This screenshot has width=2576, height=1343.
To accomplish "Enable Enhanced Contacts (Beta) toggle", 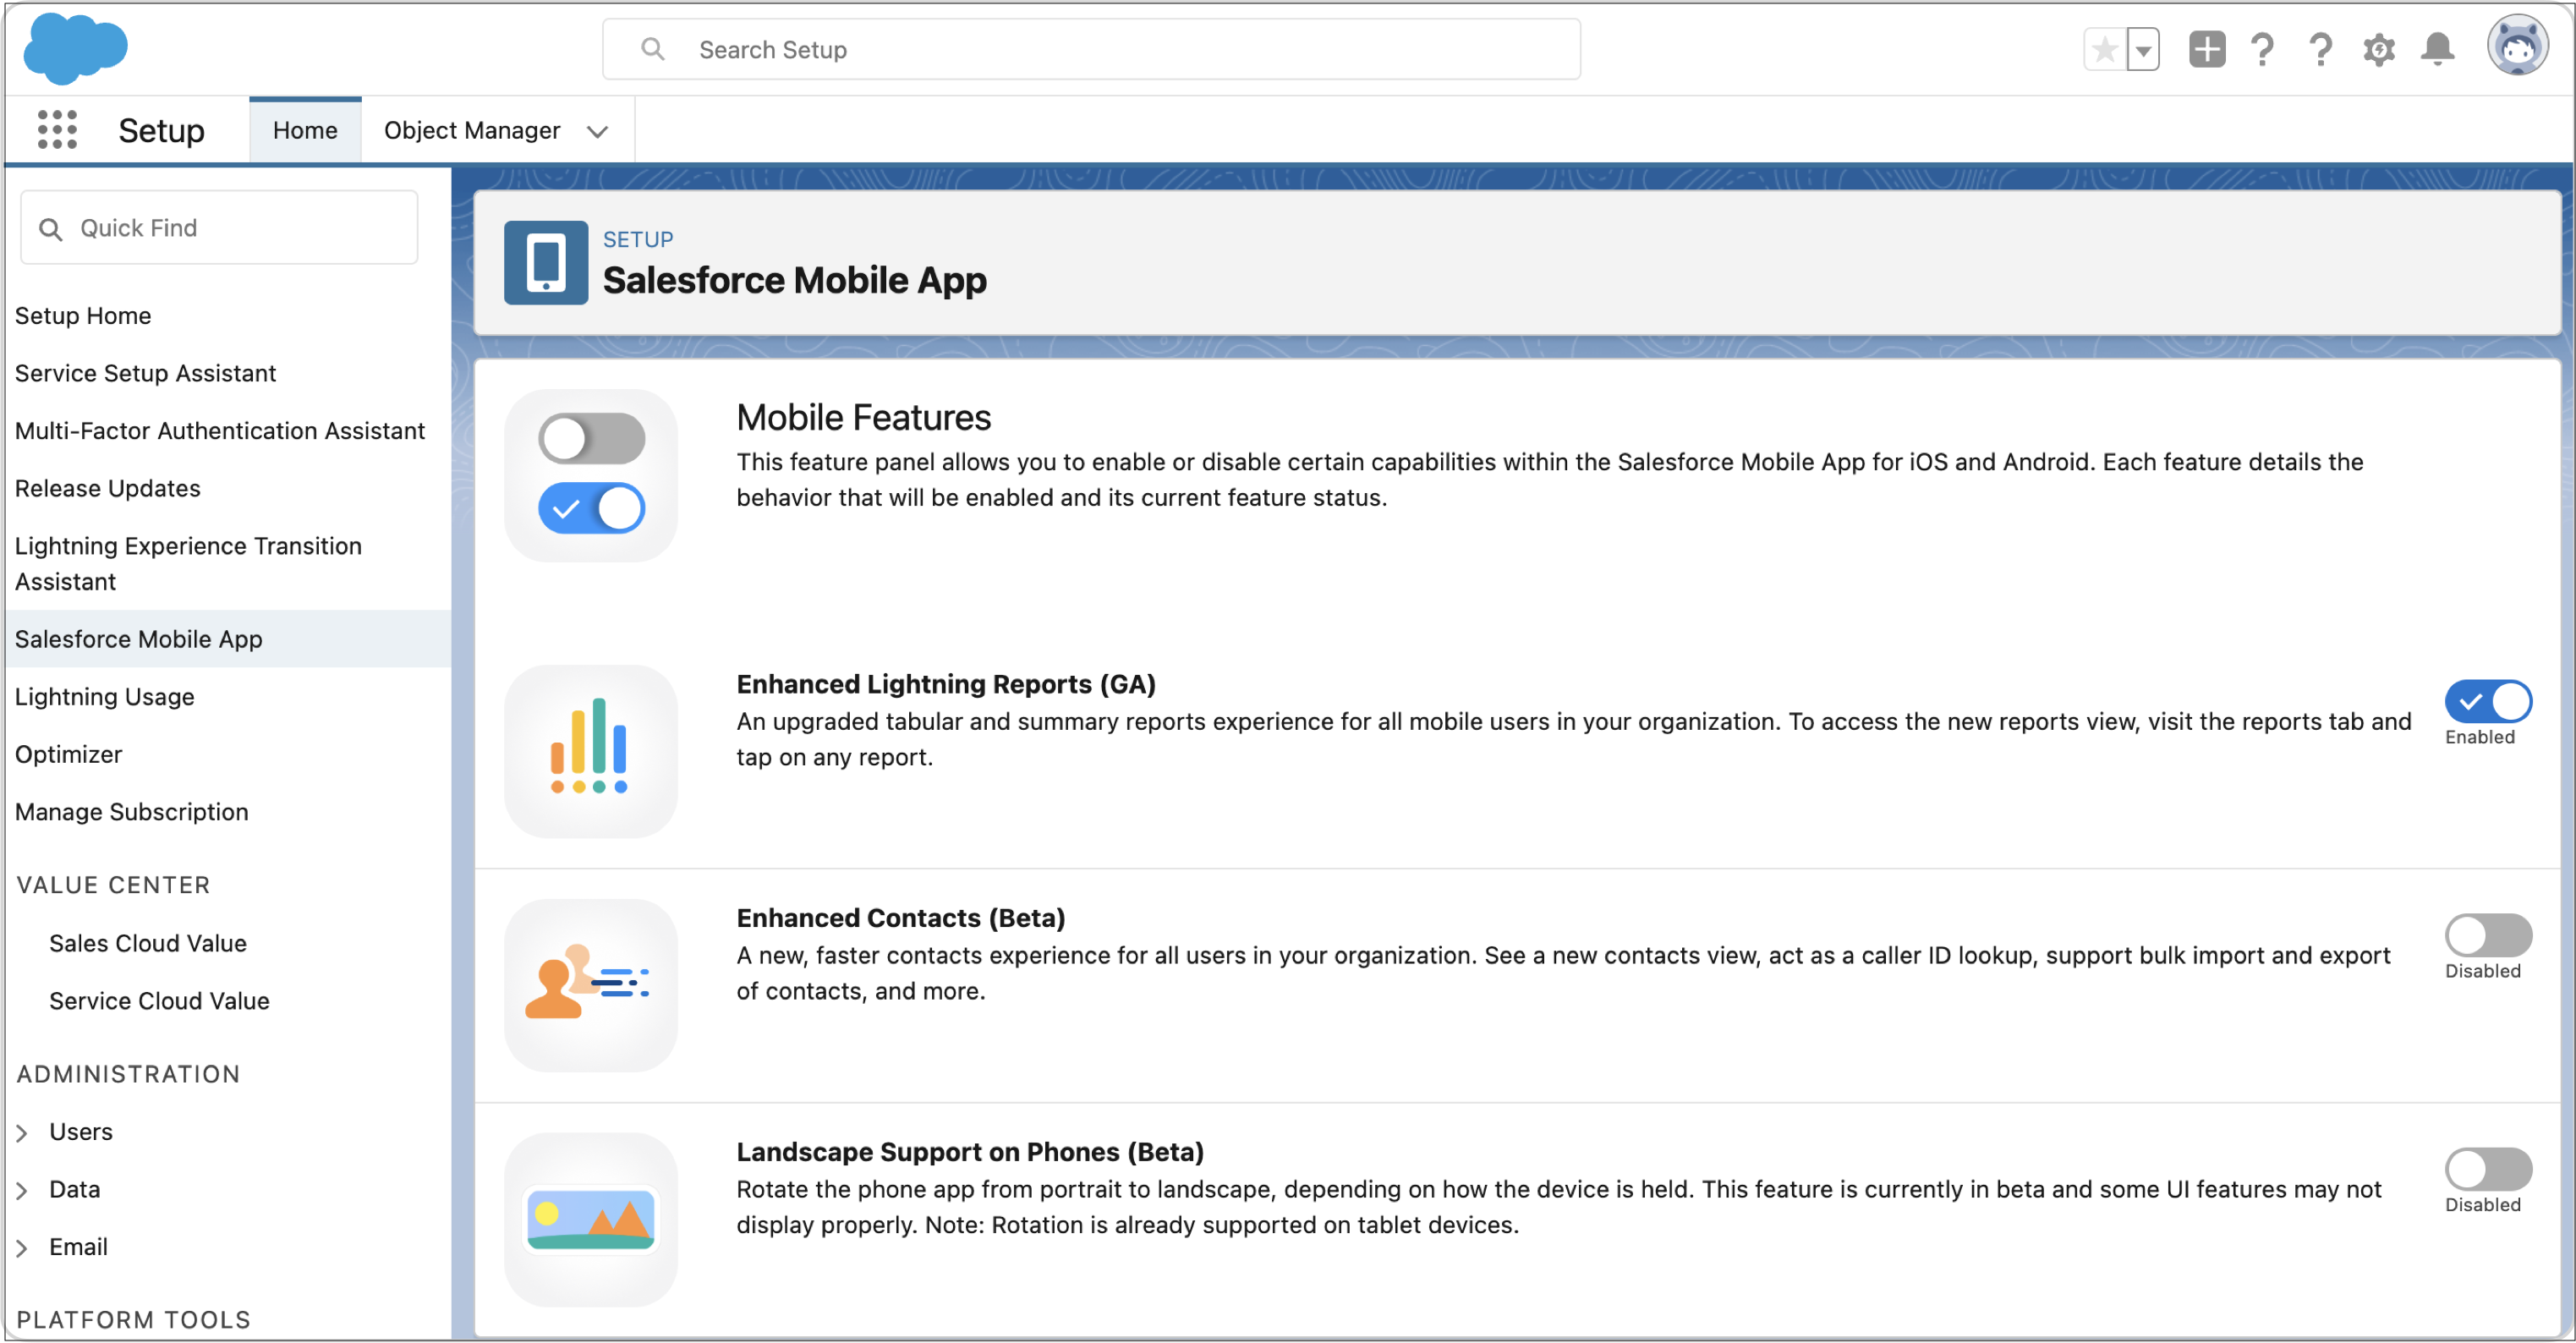I will click(2487, 935).
